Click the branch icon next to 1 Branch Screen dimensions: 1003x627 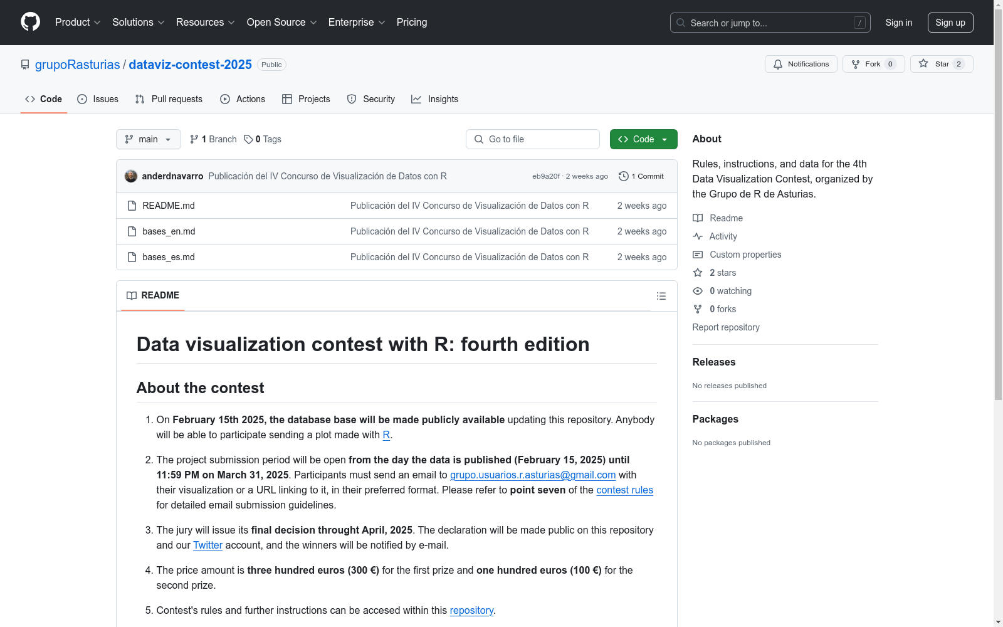194,139
